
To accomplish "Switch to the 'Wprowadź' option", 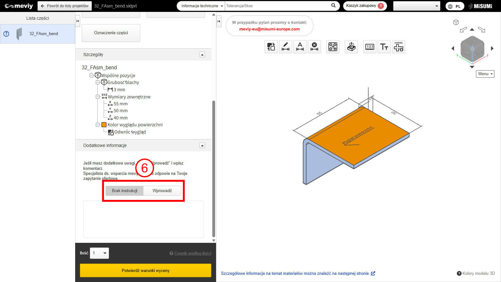I will (162, 191).
